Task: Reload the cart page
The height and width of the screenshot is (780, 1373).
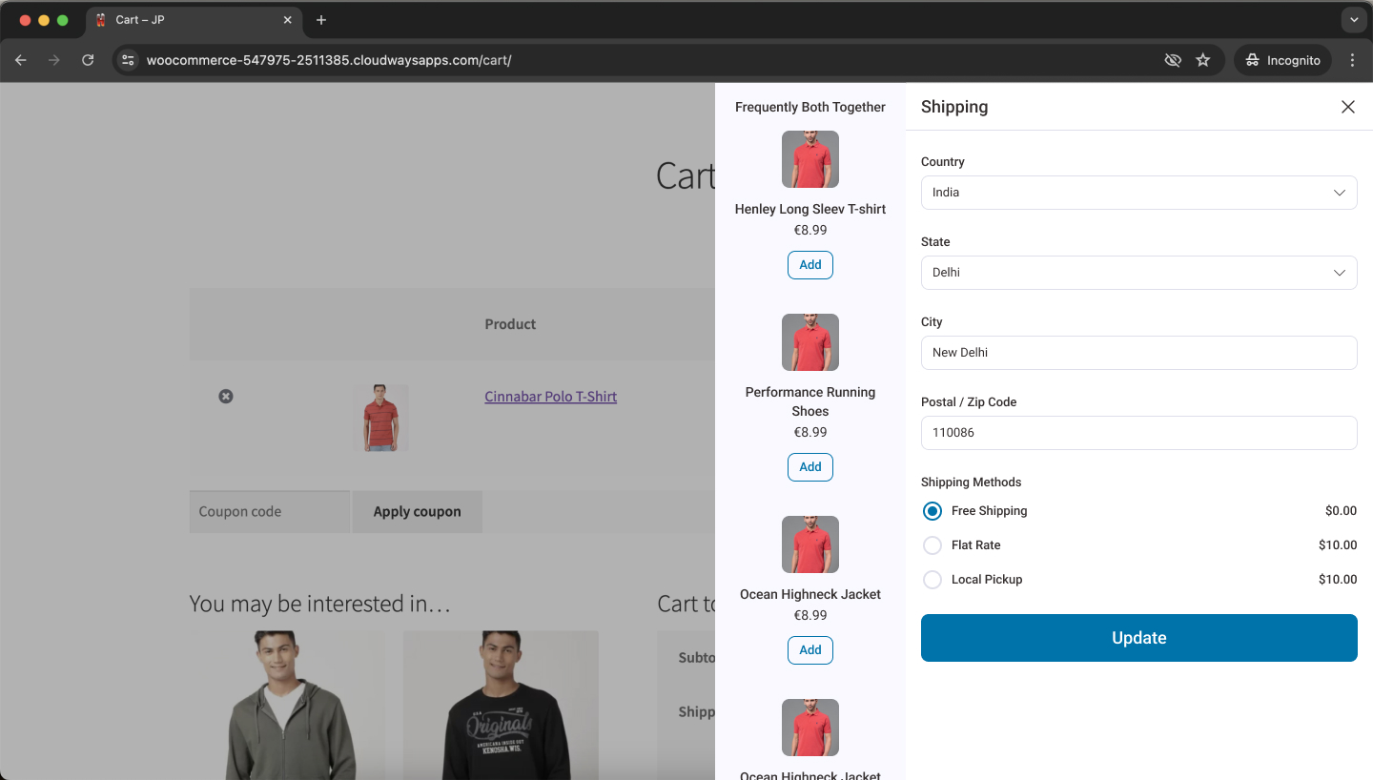Action: pos(88,59)
